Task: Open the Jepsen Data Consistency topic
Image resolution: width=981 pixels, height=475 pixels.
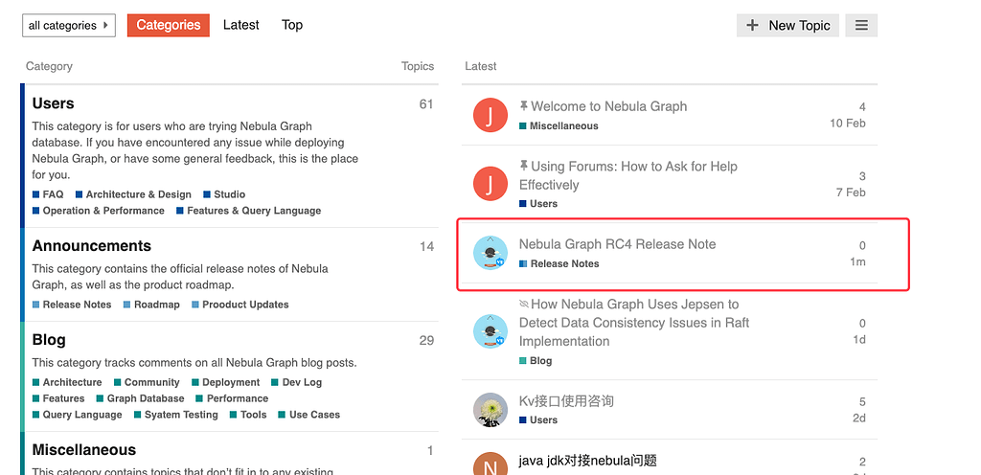Action: coord(634,323)
